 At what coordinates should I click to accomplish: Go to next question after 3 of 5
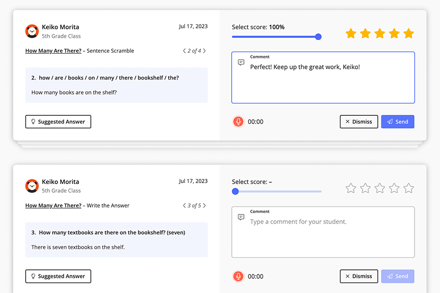204,206
